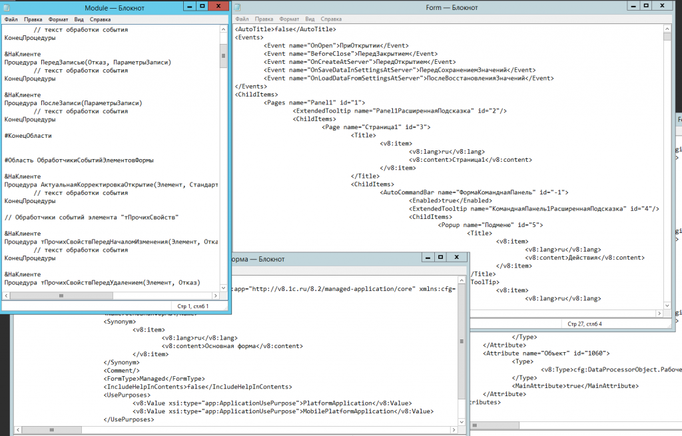Click the Form window vertical scrollbar up arrow
Image resolution: width=682 pixels, height=436 pixels.
[667, 30]
